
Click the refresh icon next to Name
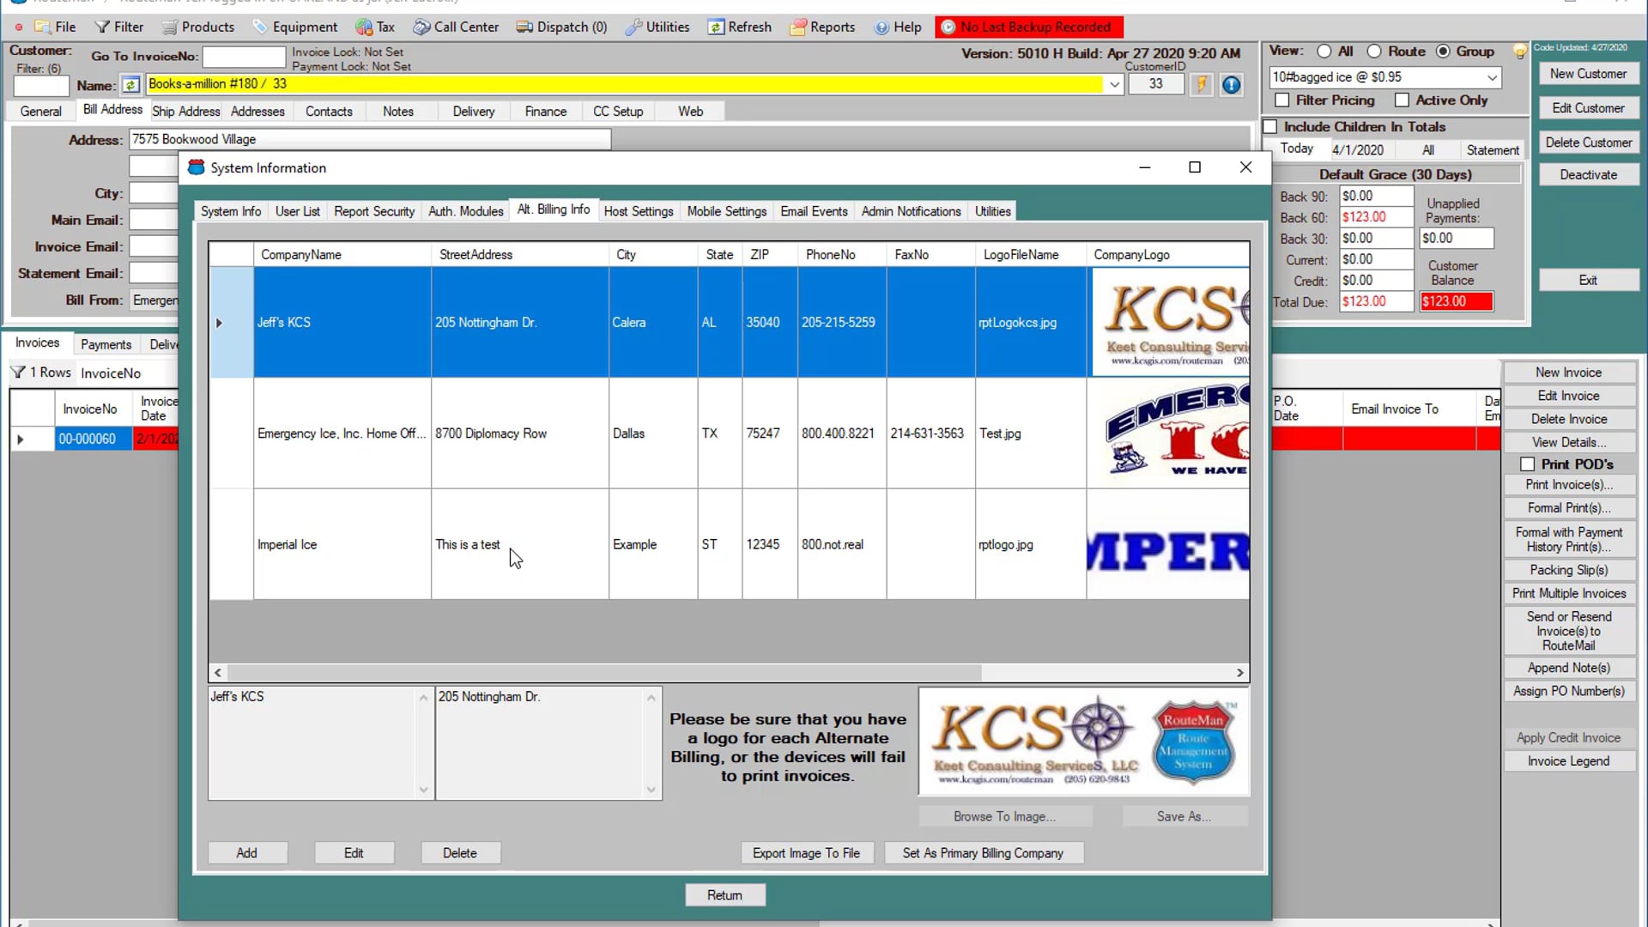[130, 85]
